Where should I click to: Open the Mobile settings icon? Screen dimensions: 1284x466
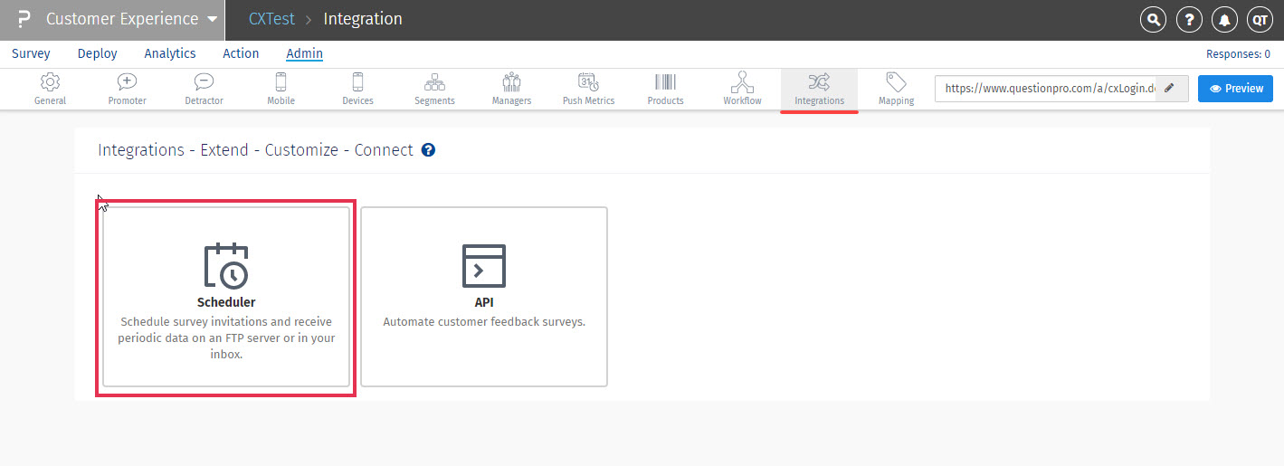pyautogui.click(x=281, y=82)
